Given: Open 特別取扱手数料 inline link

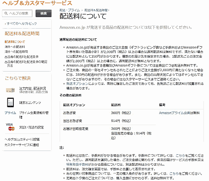Looking at the screenshot, I should [x=77, y=164].
